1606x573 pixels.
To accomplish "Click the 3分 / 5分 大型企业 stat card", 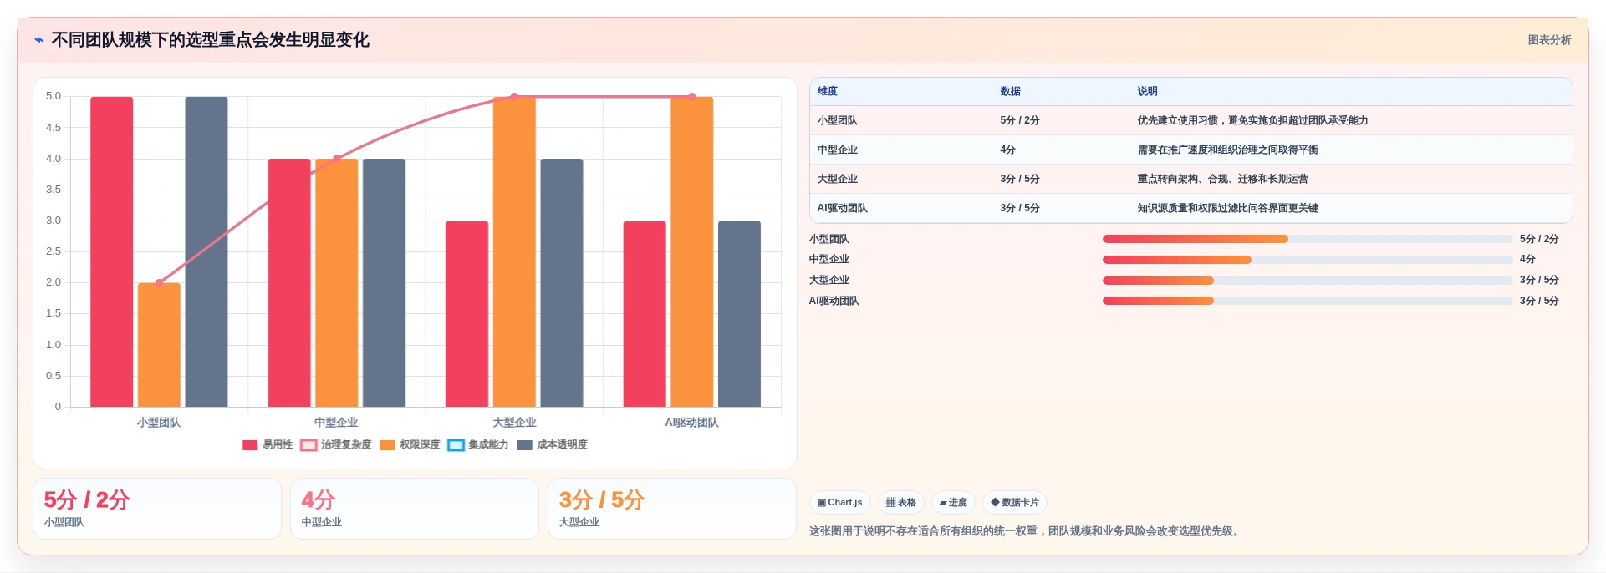I will (672, 509).
